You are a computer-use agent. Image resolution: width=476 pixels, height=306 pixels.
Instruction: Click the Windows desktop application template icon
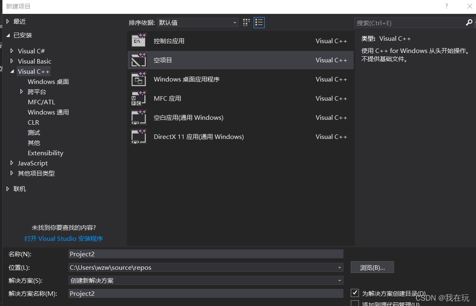(x=138, y=79)
